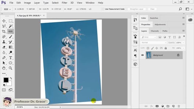
Task: Open the Creative Cloud Libraries icon
Action: [190, 20]
